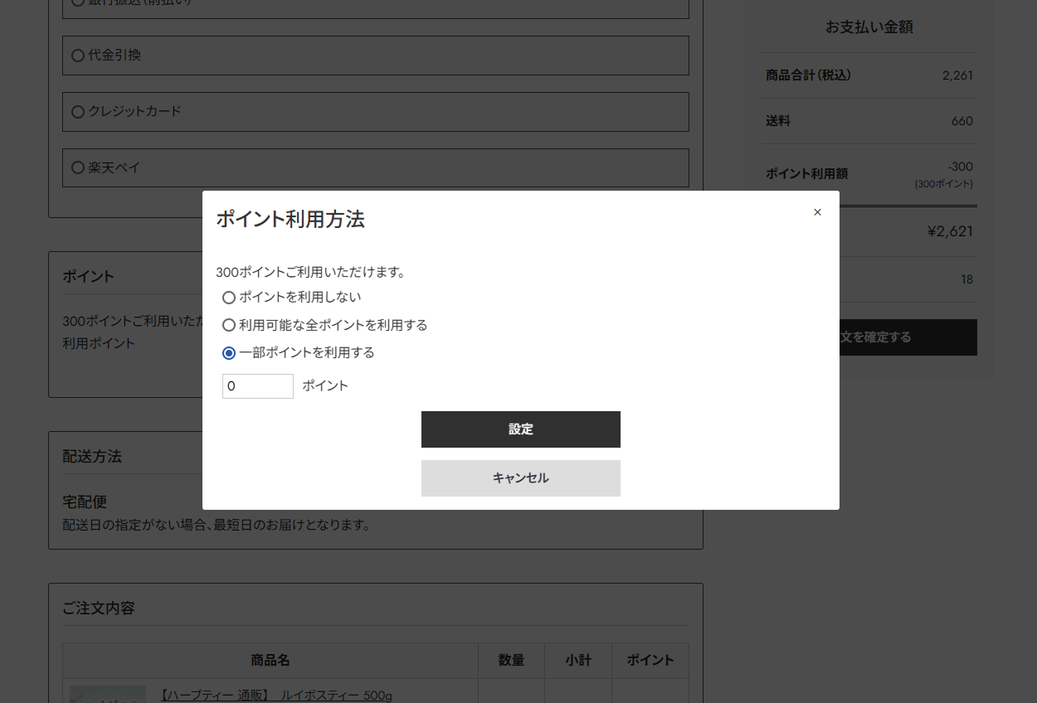This screenshot has width=1037, height=703.
Task: Select 一部ポイントを利用する radio button
Action: [x=229, y=353]
